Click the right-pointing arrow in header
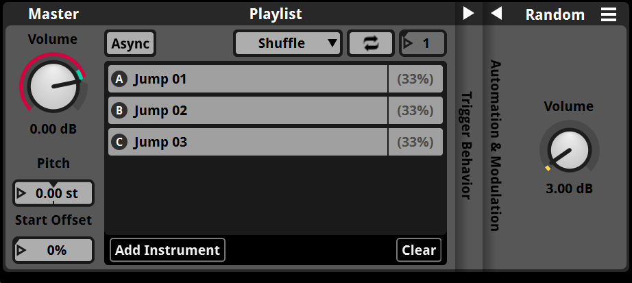Viewport: 632px width, 283px height. pyautogui.click(x=469, y=14)
